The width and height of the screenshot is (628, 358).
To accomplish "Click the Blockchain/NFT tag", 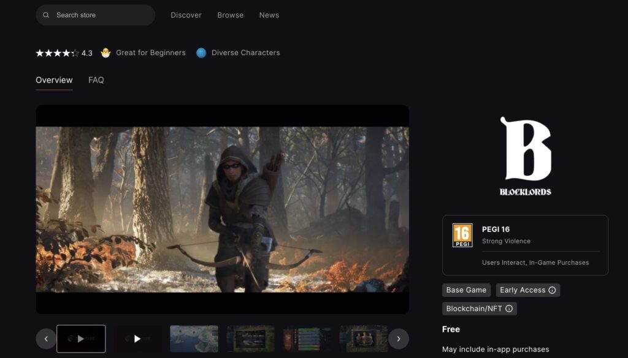I will point(480,309).
